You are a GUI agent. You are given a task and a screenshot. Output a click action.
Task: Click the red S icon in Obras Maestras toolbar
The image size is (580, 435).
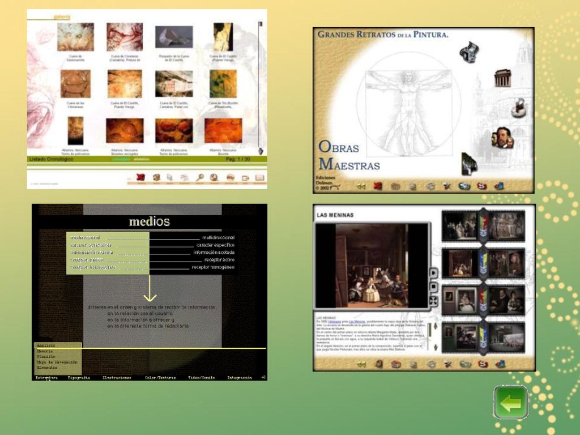point(481,186)
